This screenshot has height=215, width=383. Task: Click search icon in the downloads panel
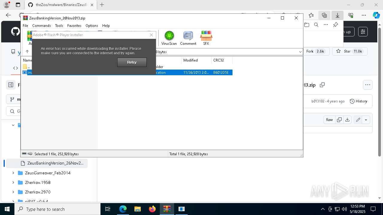pyautogui.click(x=316, y=25)
